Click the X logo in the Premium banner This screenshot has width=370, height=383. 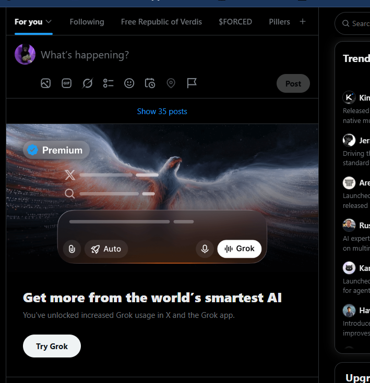70,175
